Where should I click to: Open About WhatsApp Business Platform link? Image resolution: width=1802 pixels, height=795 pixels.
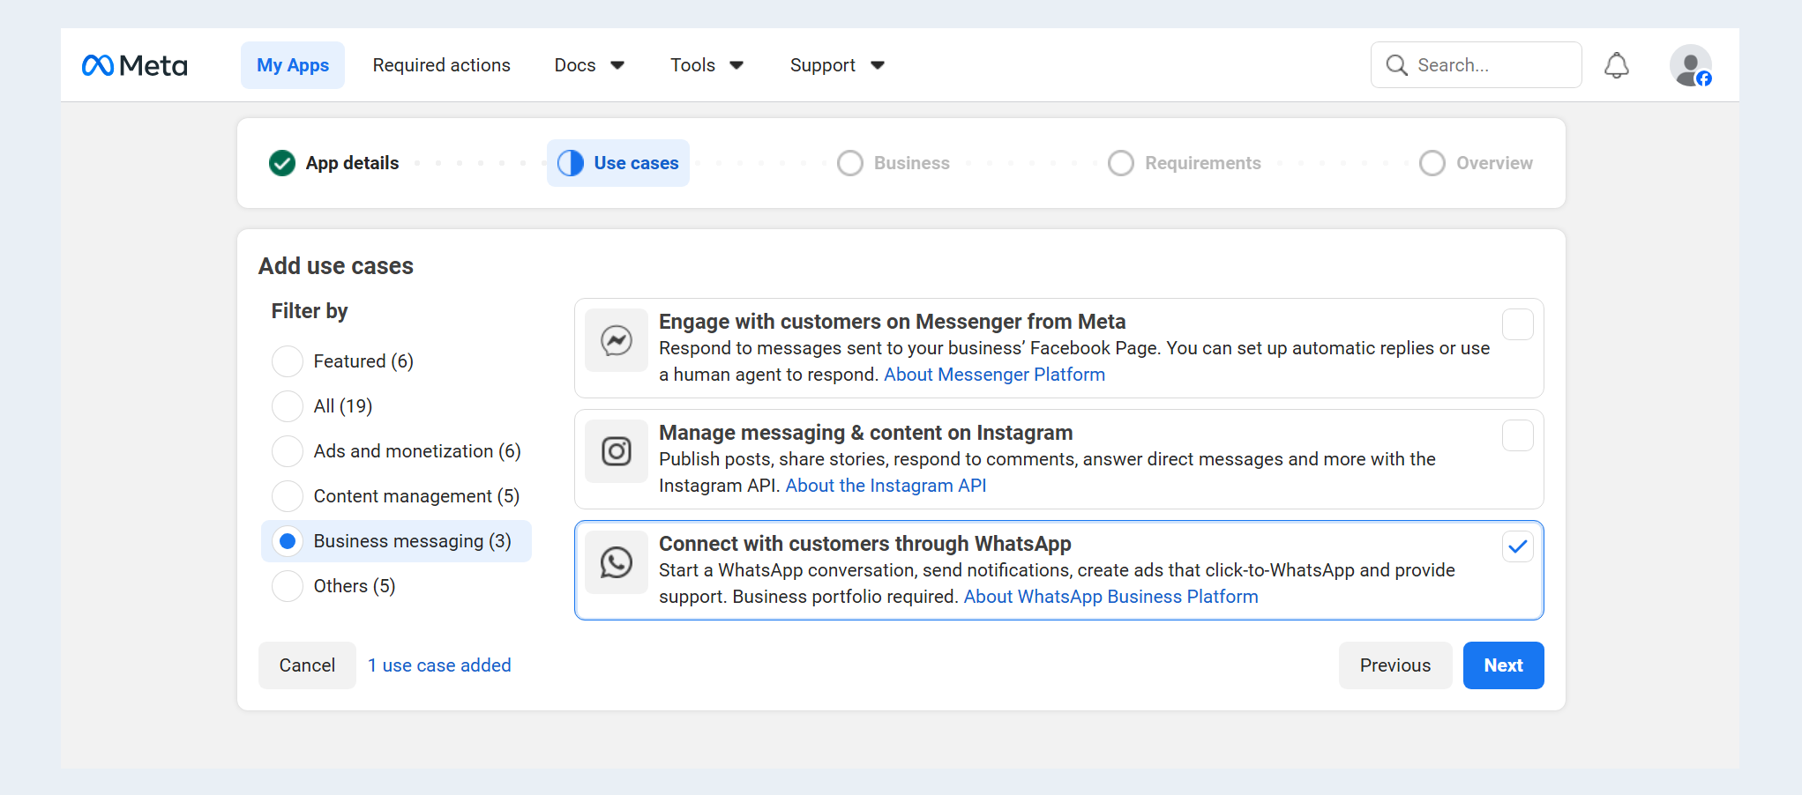(1110, 597)
